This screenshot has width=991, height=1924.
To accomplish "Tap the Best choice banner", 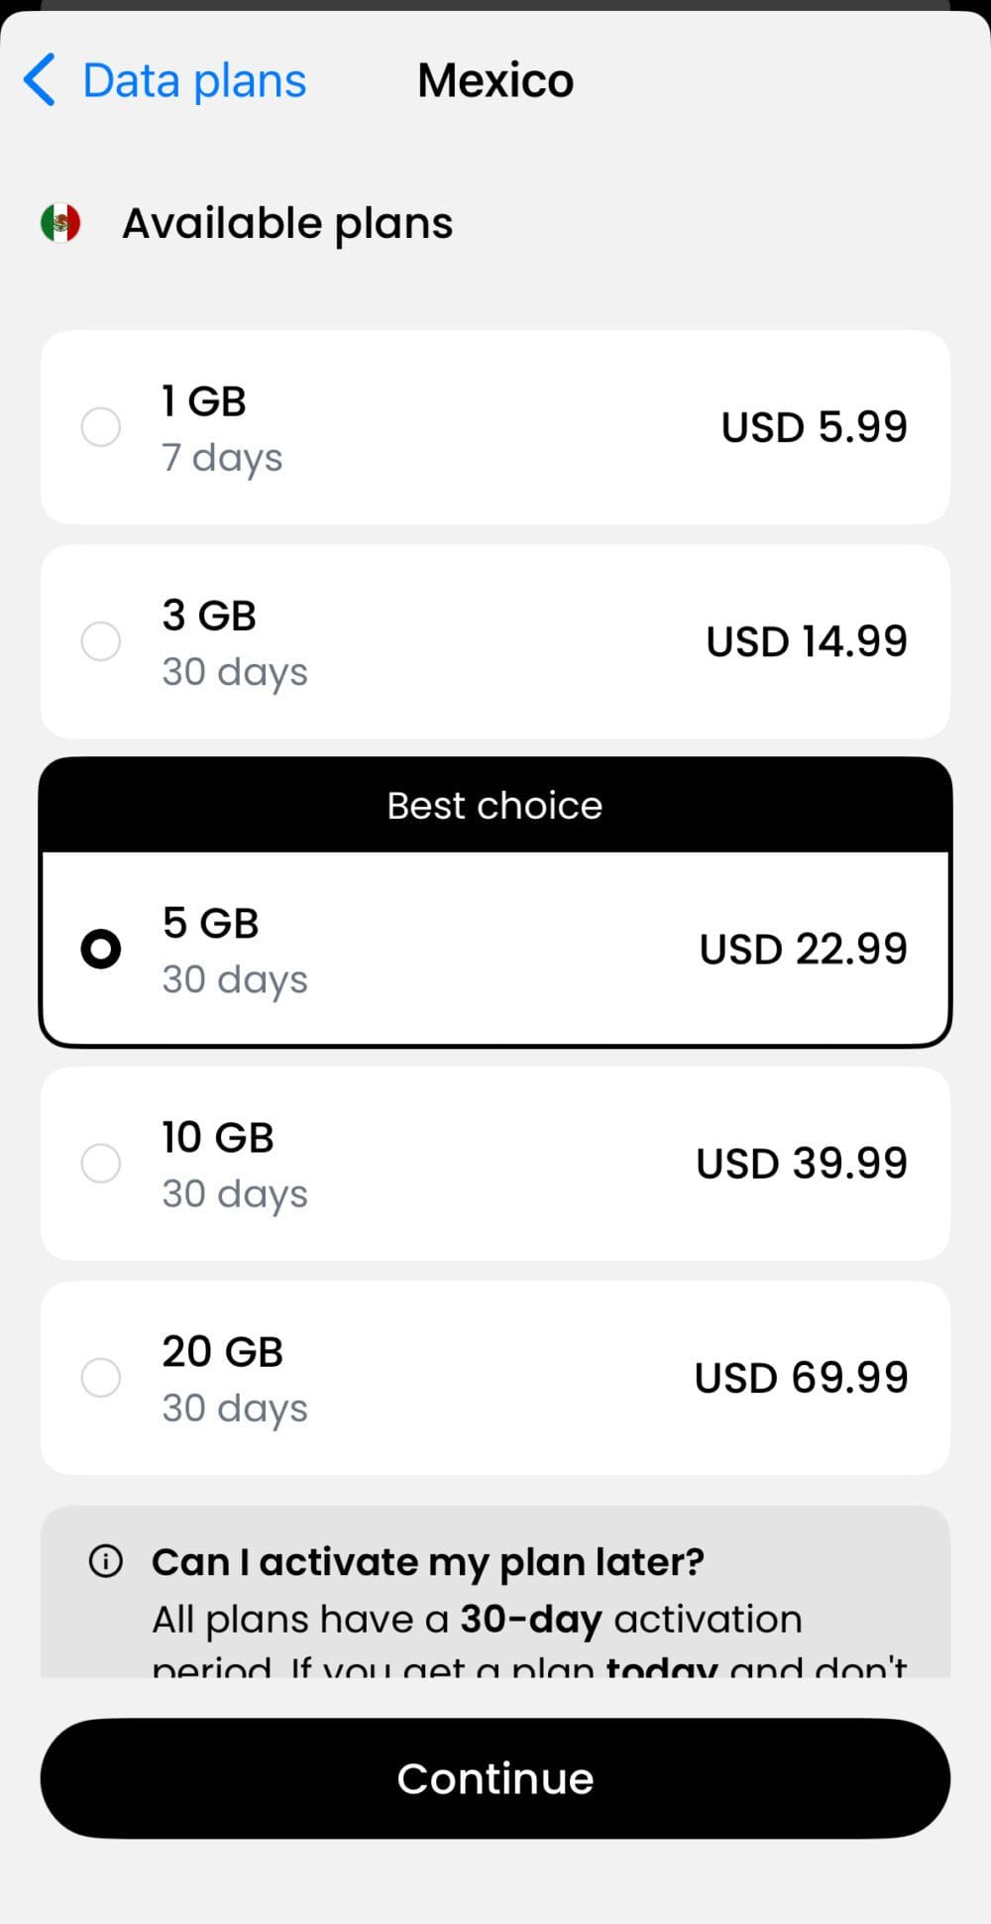I will (495, 806).
